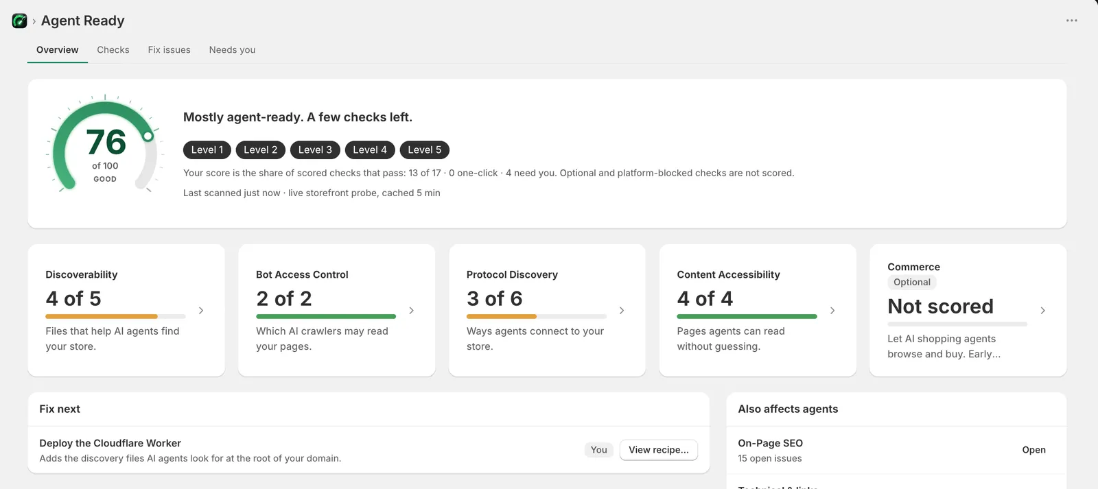Image resolution: width=1098 pixels, height=489 pixels.
Task: Expand the Content Accessibility card chevron
Action: pos(832,311)
